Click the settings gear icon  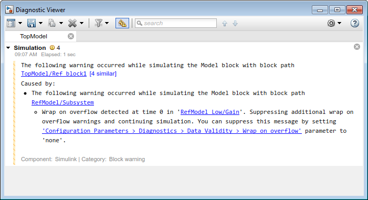tap(331, 23)
